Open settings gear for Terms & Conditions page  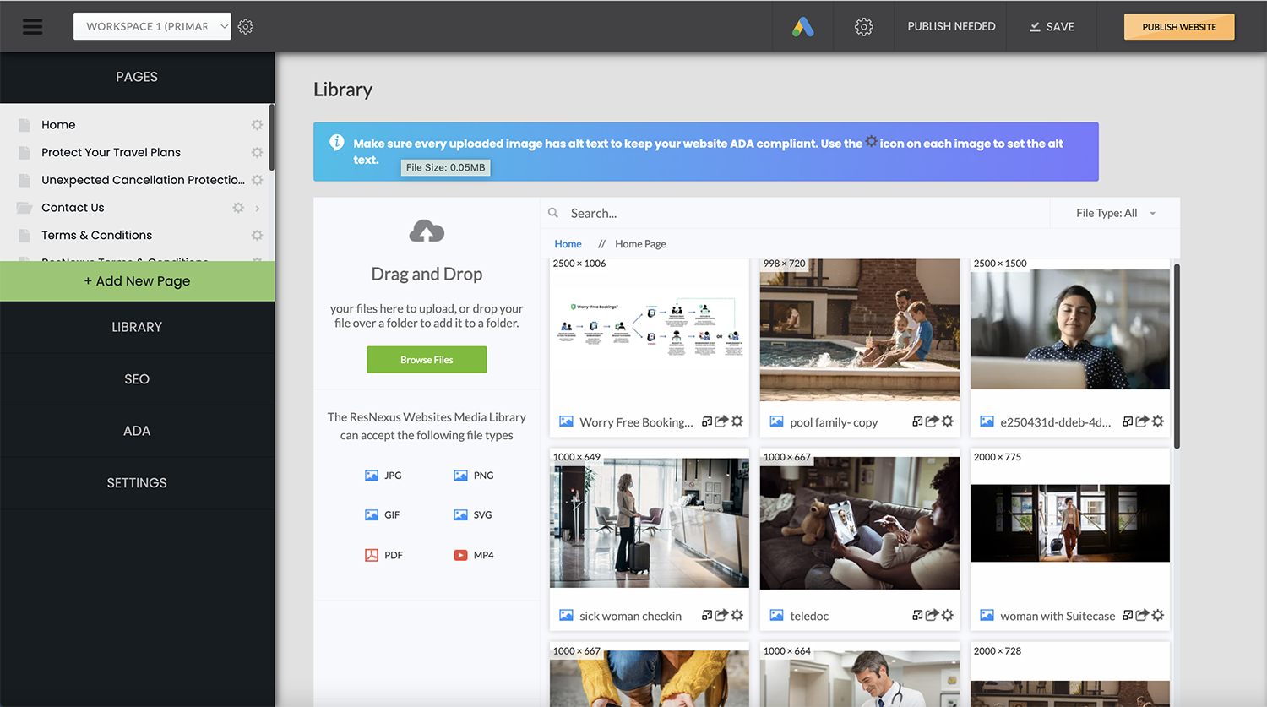257,236
